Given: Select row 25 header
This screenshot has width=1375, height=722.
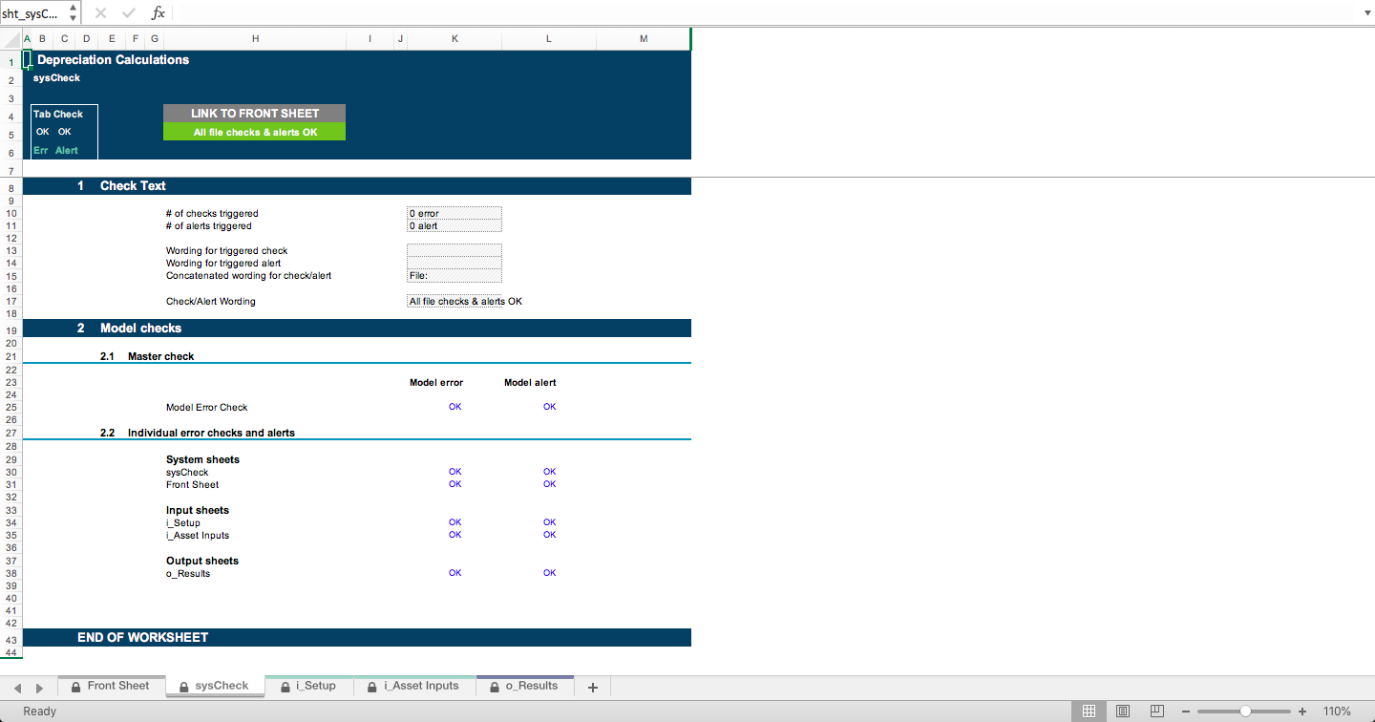Looking at the screenshot, I should pyautogui.click(x=11, y=408).
